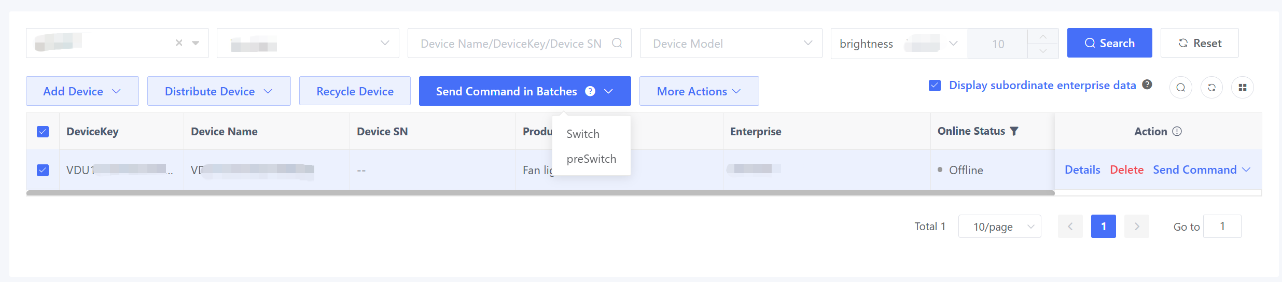Click the round refresh icon above table

click(x=1211, y=88)
